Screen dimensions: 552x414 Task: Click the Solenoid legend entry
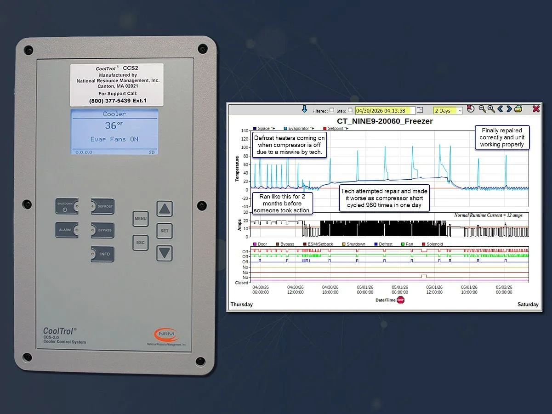click(x=432, y=244)
